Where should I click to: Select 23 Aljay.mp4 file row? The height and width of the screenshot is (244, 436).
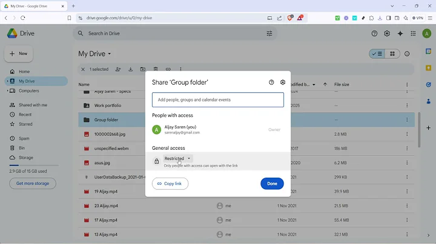pos(246,206)
